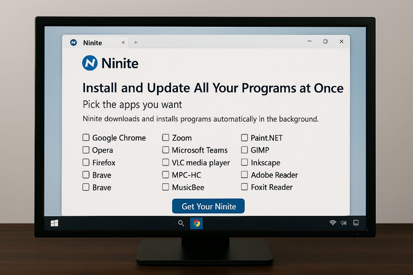This screenshot has width=413, height=275.
Task: Select the GIMP checkbox
Action: pyautogui.click(x=244, y=150)
